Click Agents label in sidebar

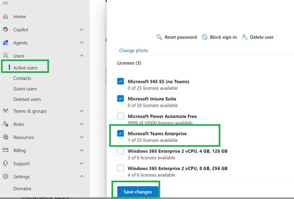coord(21,43)
